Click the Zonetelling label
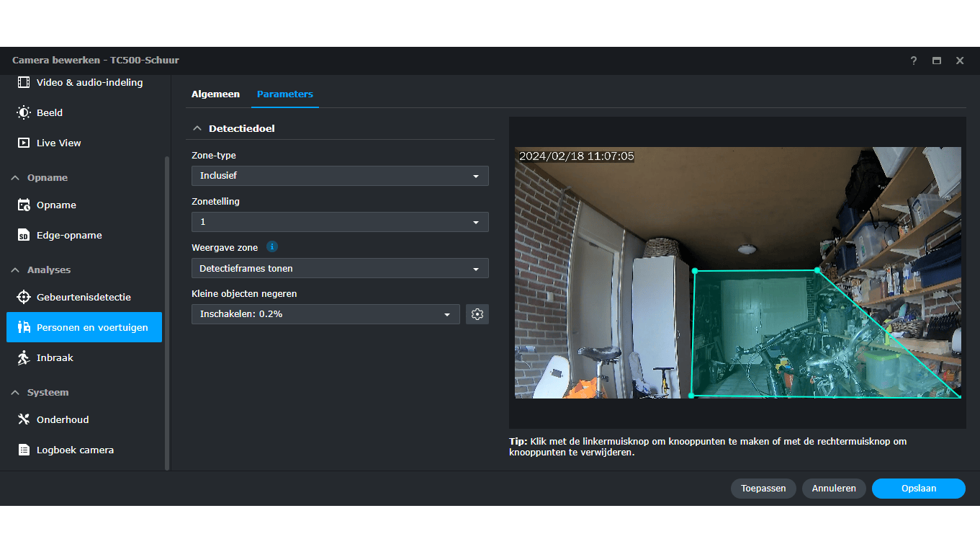The width and height of the screenshot is (980, 552). (x=215, y=201)
